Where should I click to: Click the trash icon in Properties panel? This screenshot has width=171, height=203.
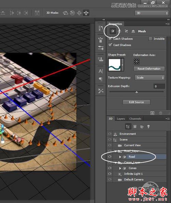tap(160, 113)
